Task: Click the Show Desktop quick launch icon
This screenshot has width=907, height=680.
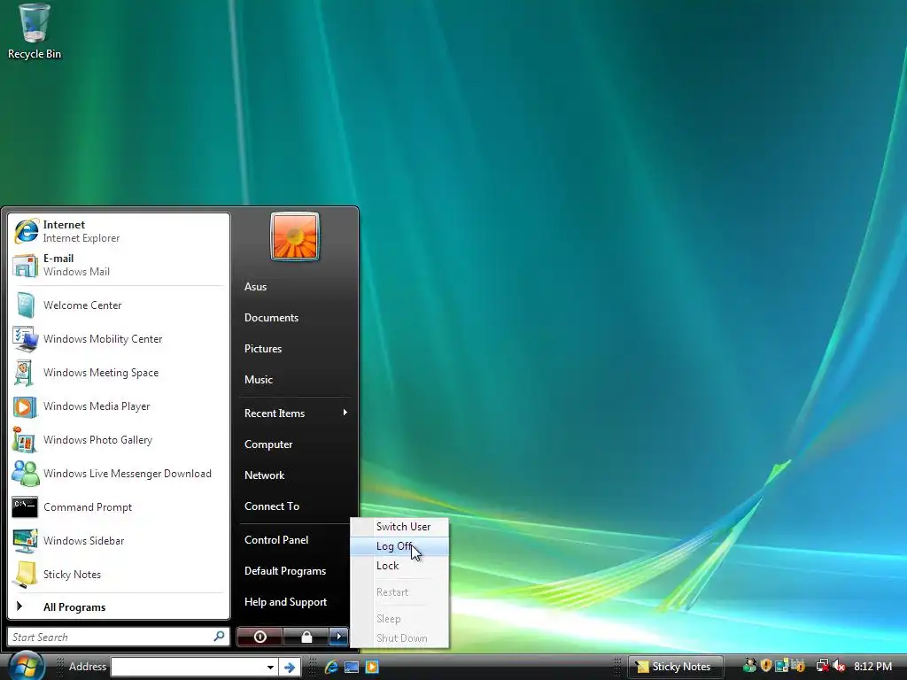Action: click(x=351, y=667)
